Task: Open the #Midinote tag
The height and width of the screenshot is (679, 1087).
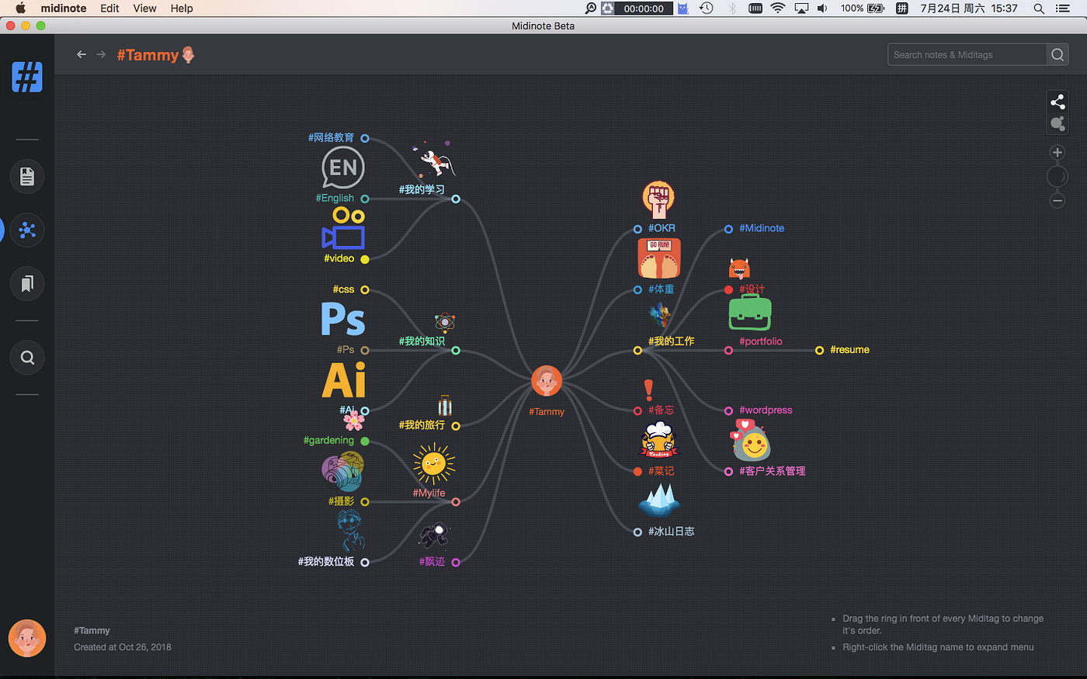Action: click(x=762, y=228)
